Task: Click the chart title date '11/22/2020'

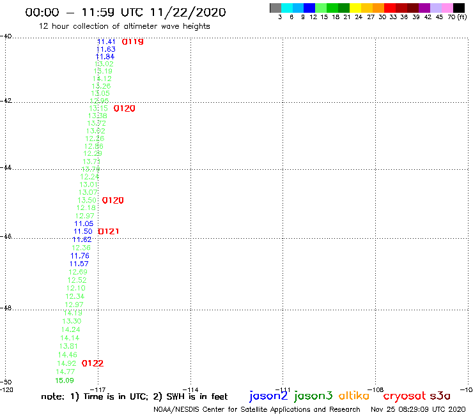Action: (188, 13)
